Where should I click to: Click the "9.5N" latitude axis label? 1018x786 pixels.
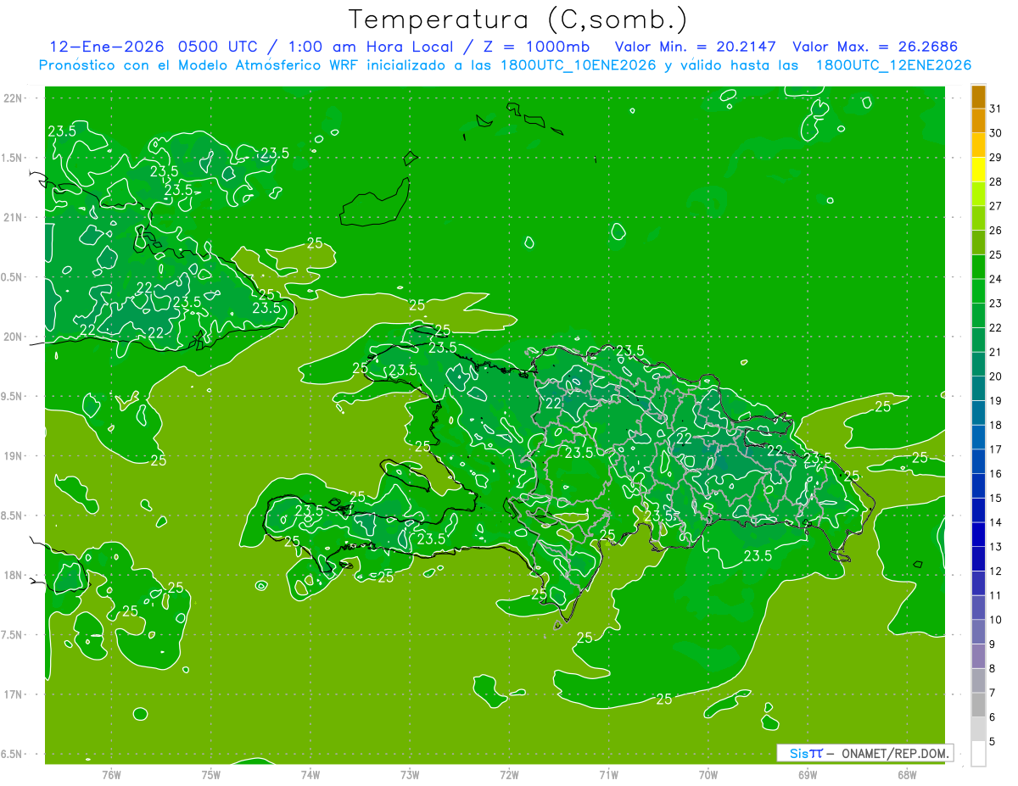14,397
